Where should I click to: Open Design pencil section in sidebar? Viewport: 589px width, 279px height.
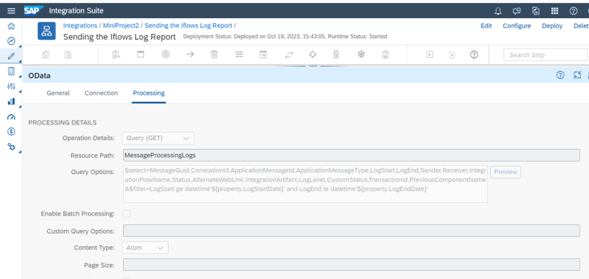point(11,56)
